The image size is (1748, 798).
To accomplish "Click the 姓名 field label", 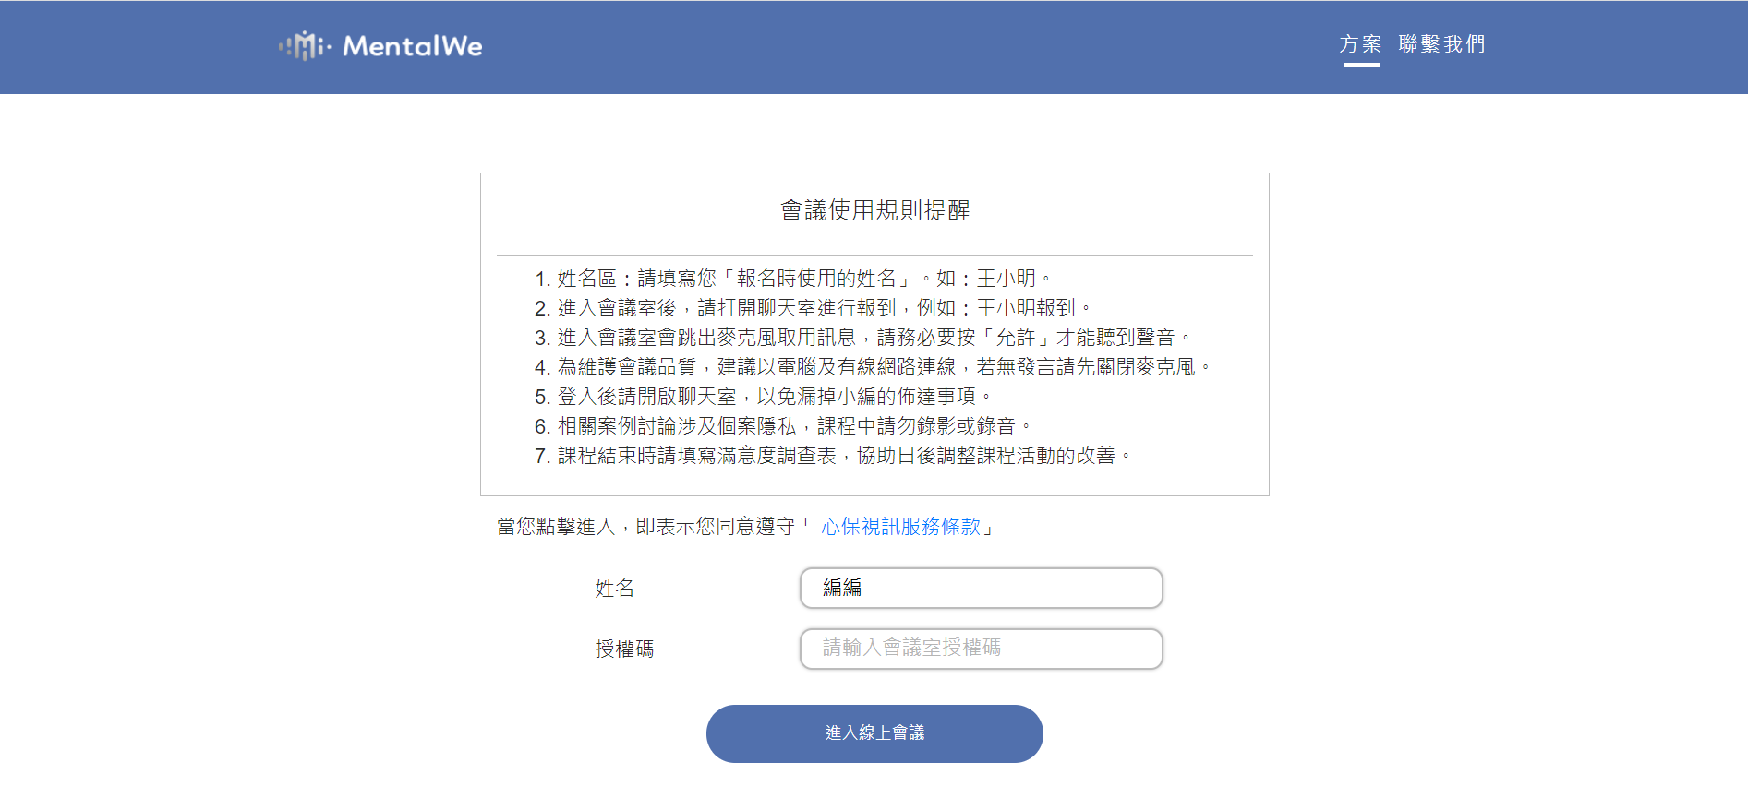I will click(614, 589).
